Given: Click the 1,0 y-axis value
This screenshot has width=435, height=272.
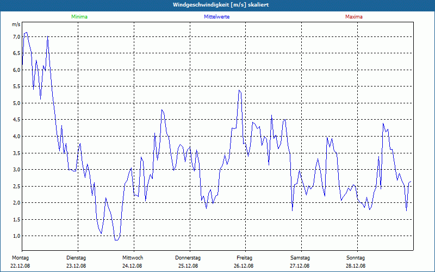Looking at the screenshot, I should click(17, 236).
